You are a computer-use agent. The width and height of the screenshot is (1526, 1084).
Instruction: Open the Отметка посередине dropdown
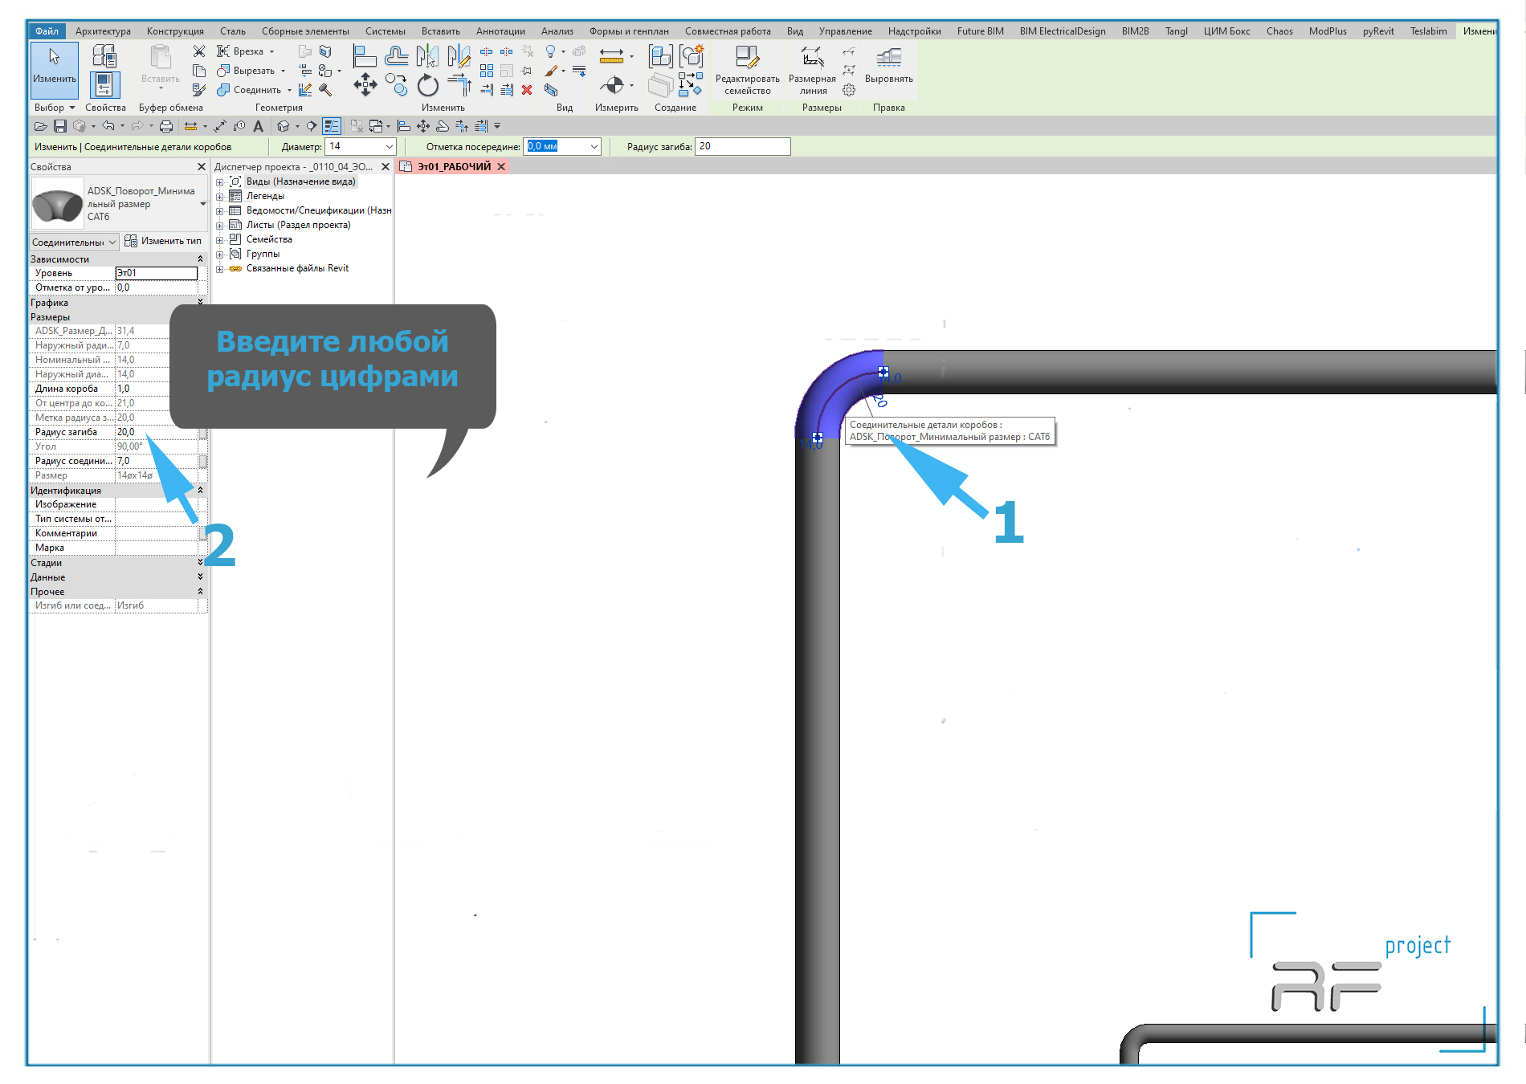(594, 147)
